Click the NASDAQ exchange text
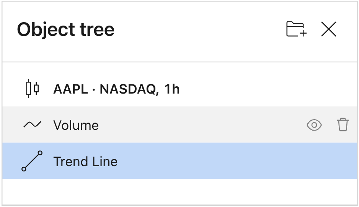Viewport: 359px width, 207px height. point(127,89)
